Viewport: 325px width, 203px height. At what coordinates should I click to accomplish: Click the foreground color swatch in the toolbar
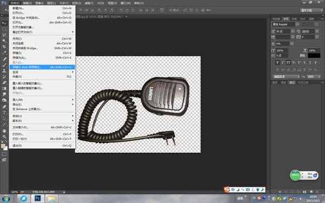(x=3, y=146)
